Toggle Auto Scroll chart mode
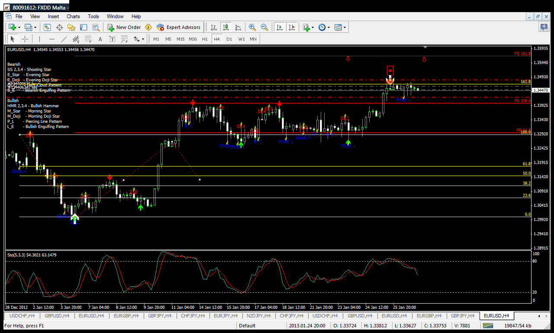Image resolution: width=554 pixels, height=333 pixels. (x=279, y=27)
